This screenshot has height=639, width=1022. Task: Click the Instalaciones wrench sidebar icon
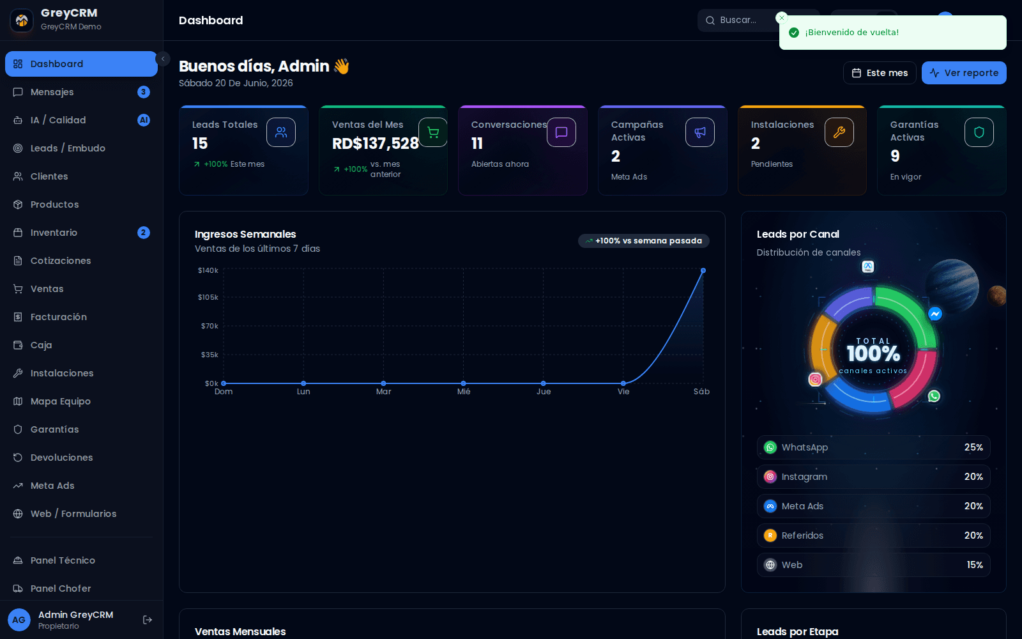tap(18, 373)
